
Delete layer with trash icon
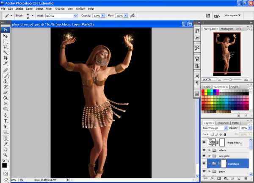246,178
